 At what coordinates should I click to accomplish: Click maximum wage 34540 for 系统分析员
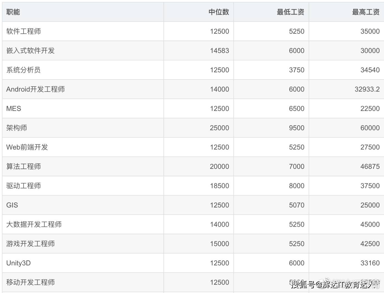(x=370, y=70)
